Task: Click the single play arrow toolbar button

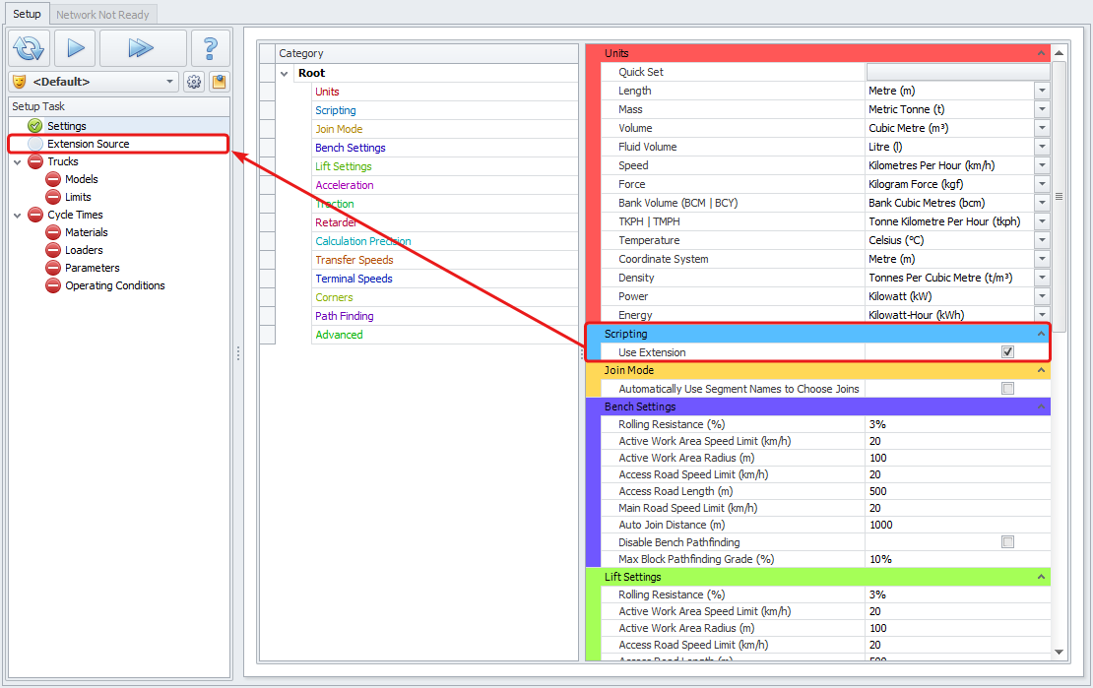Action: click(x=75, y=48)
